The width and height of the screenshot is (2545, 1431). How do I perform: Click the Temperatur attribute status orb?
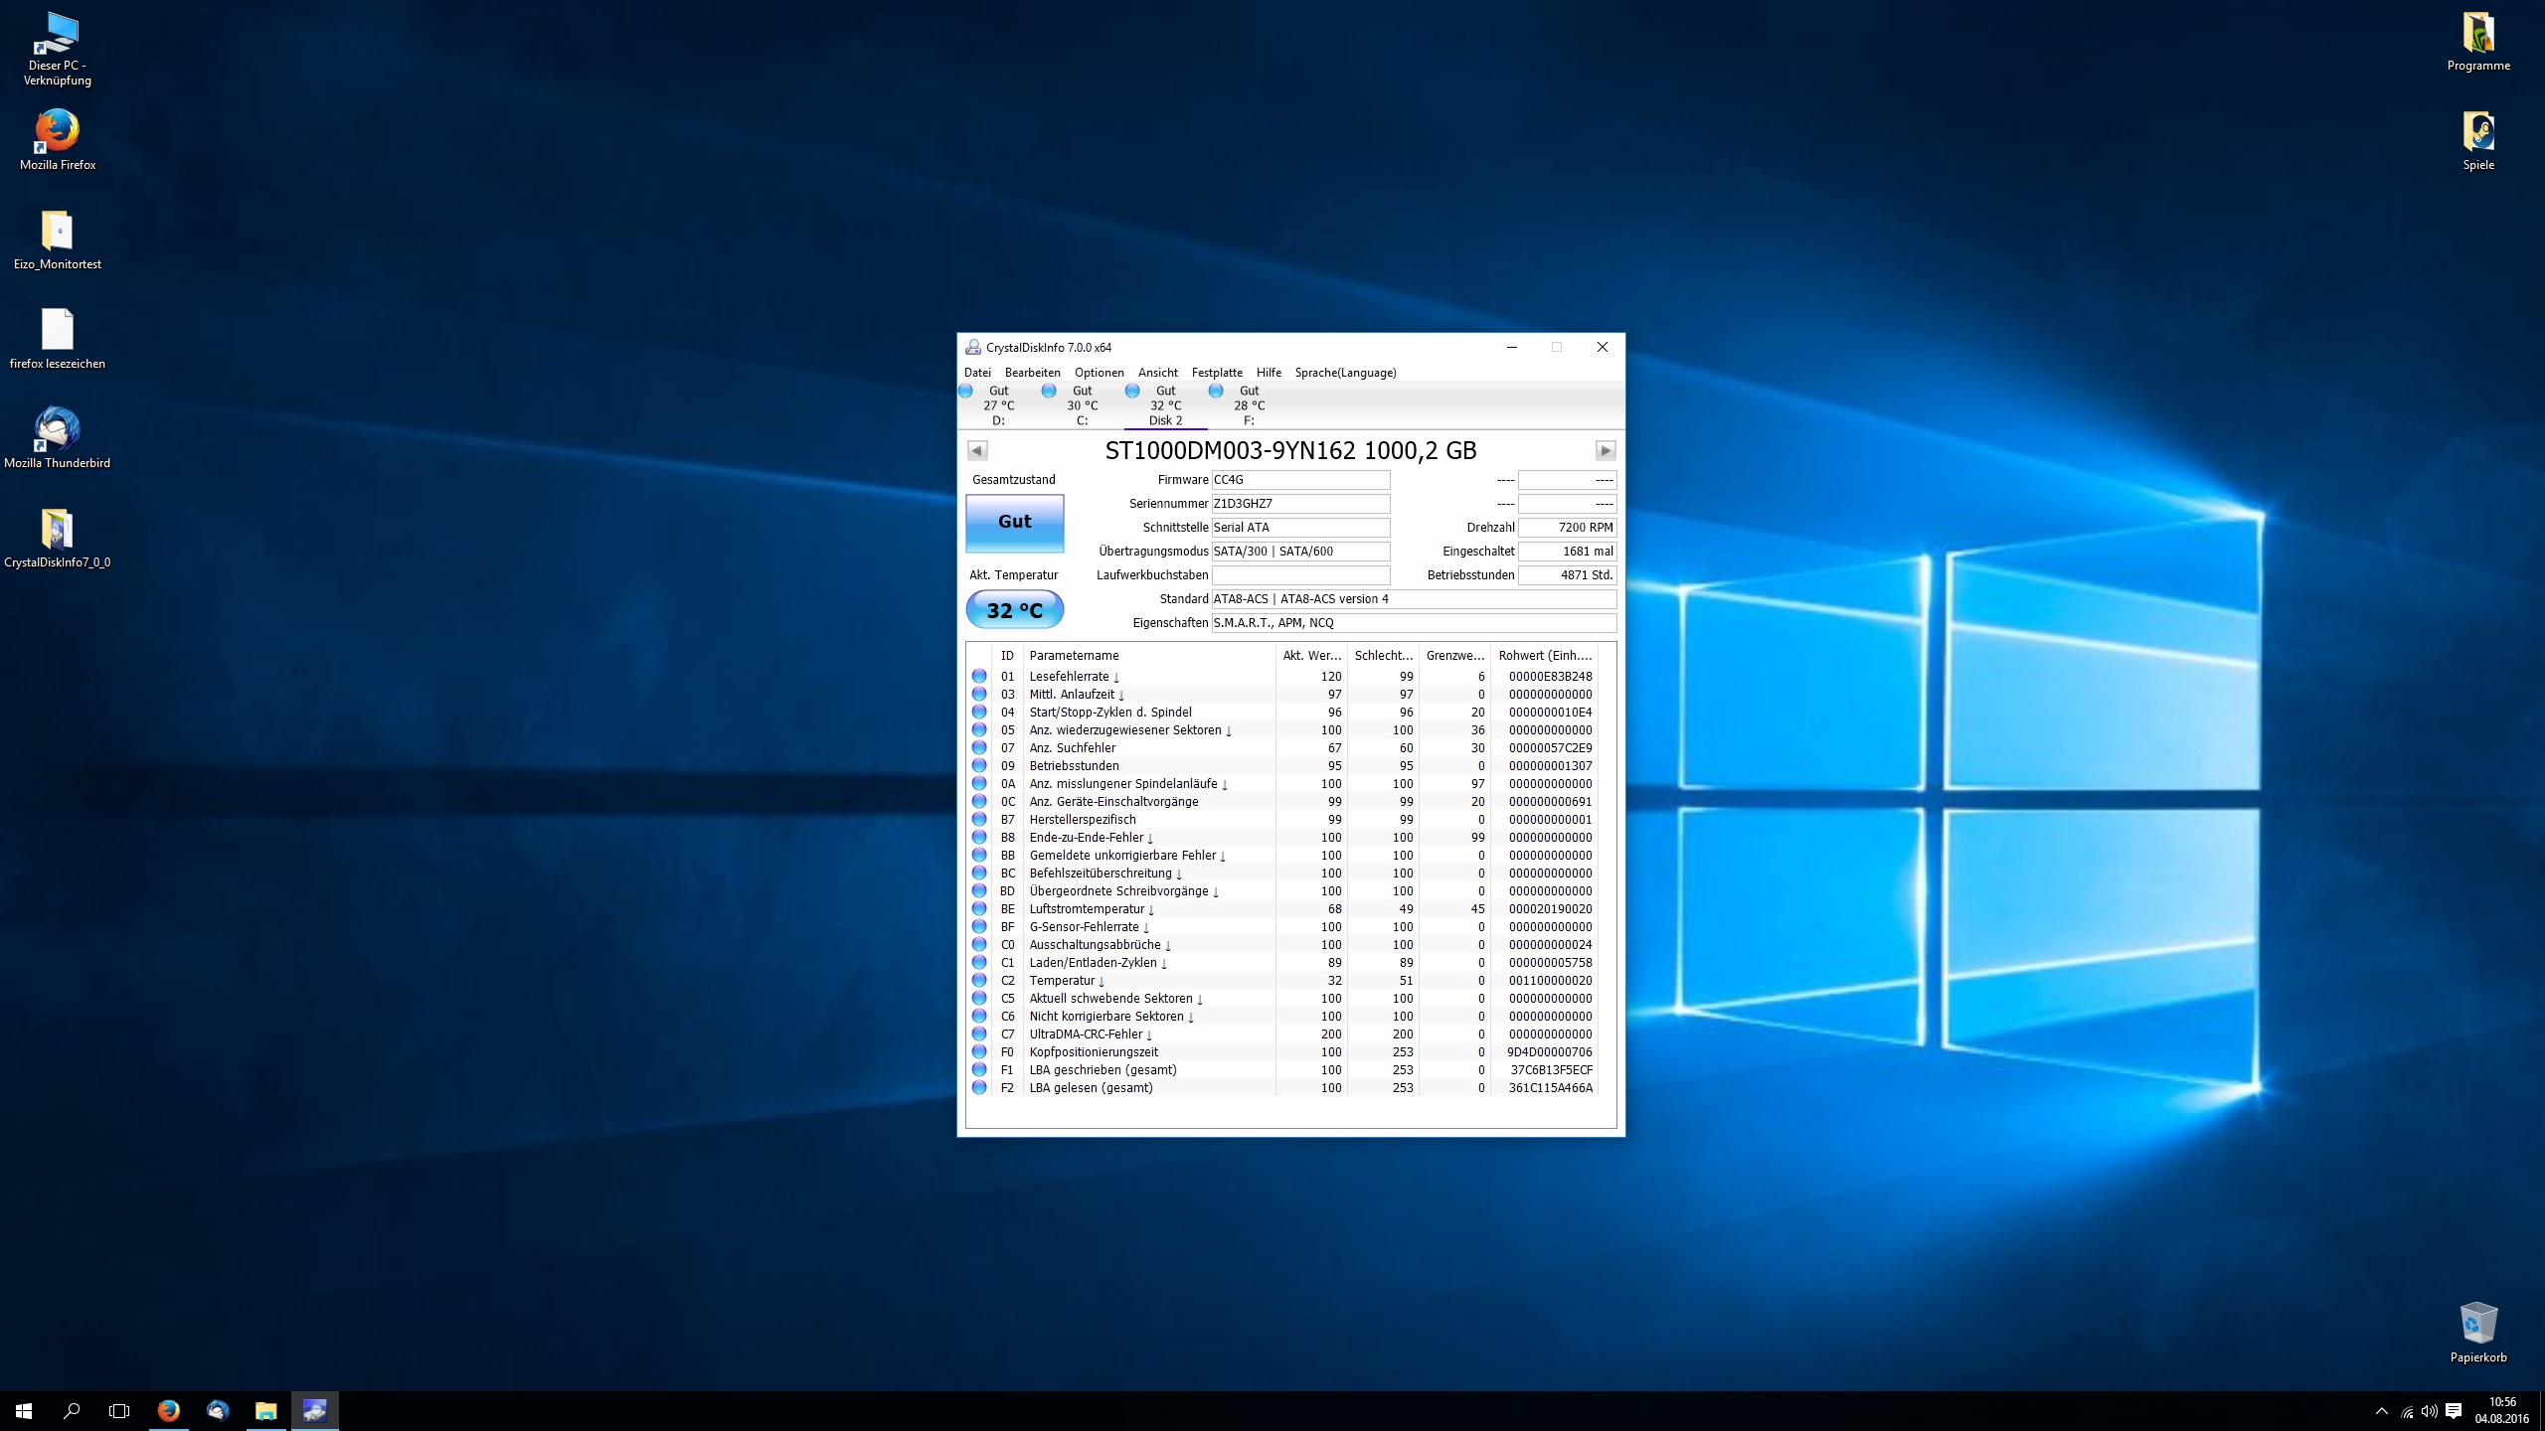click(x=979, y=981)
